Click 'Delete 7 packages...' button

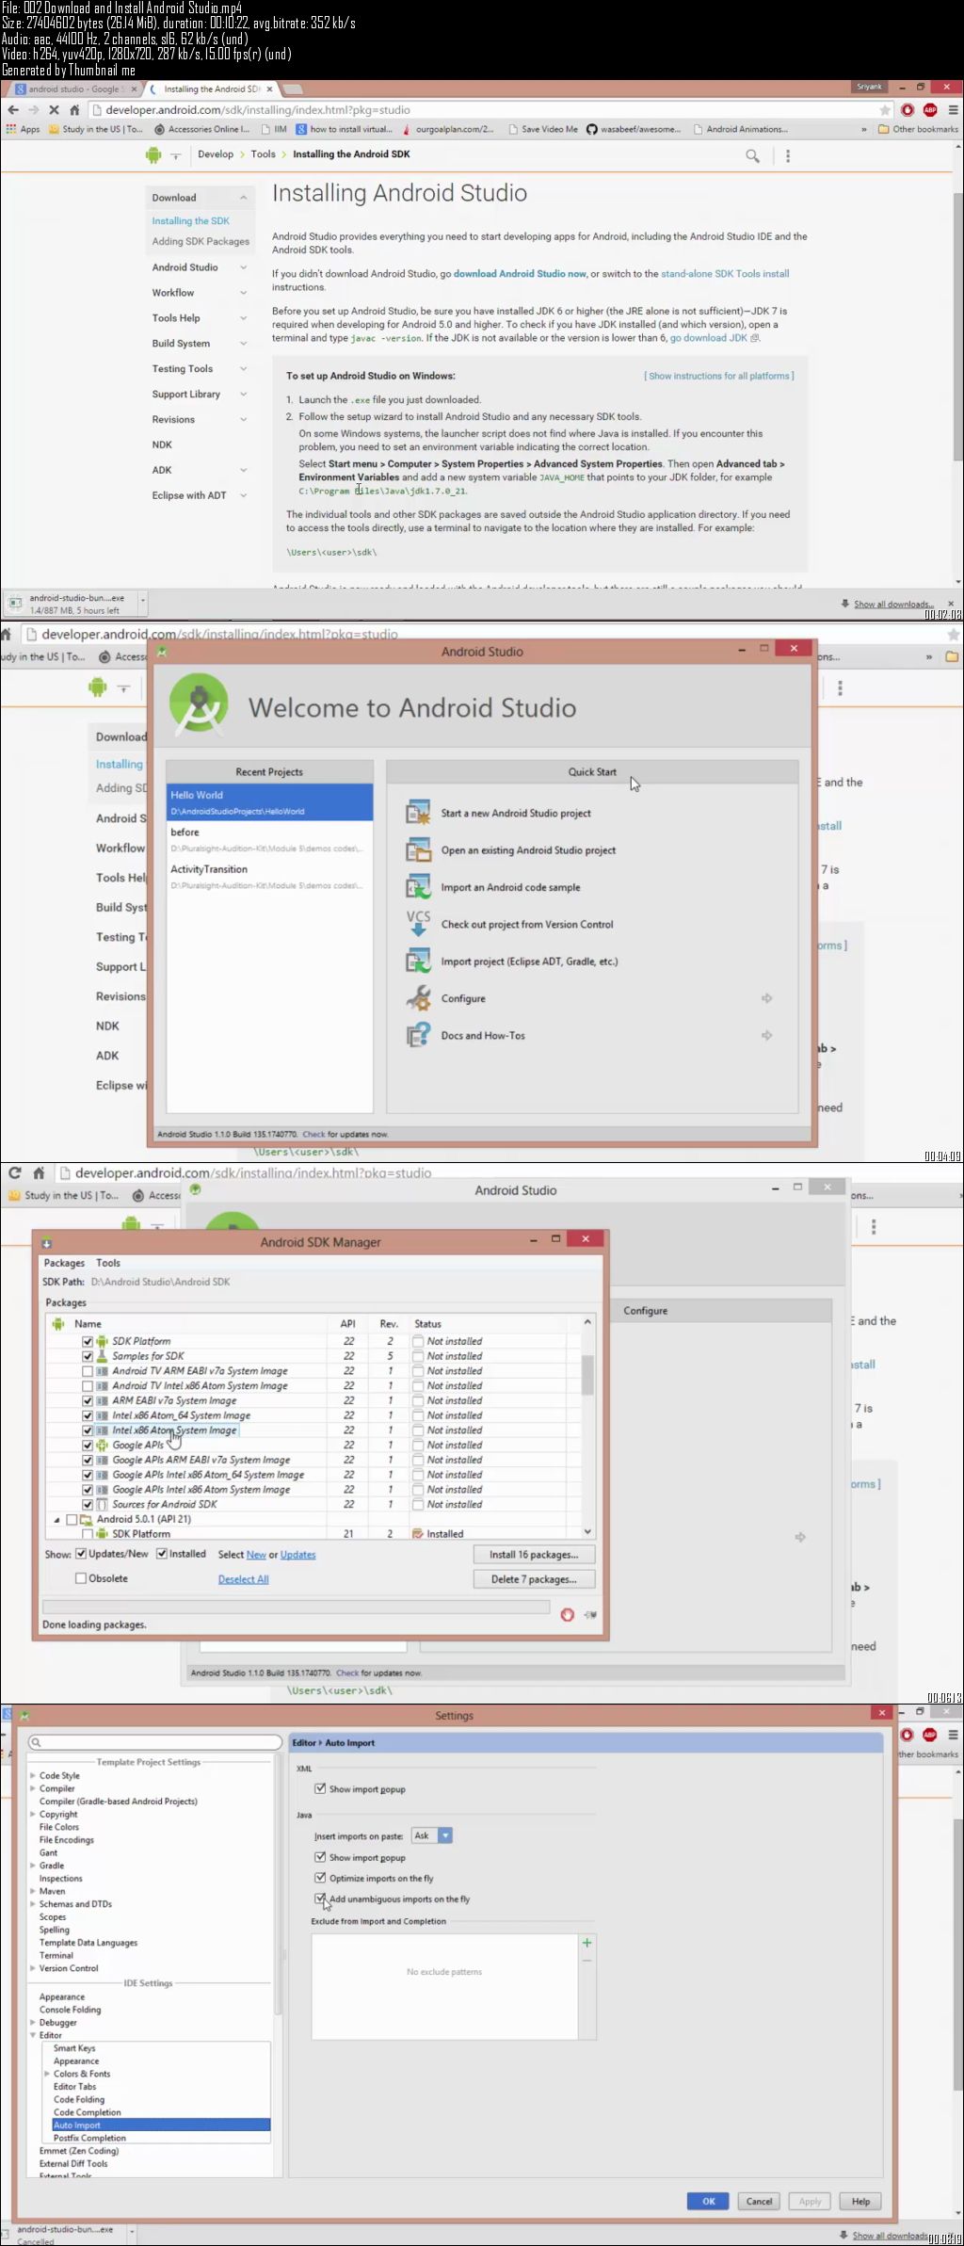pos(534,1578)
